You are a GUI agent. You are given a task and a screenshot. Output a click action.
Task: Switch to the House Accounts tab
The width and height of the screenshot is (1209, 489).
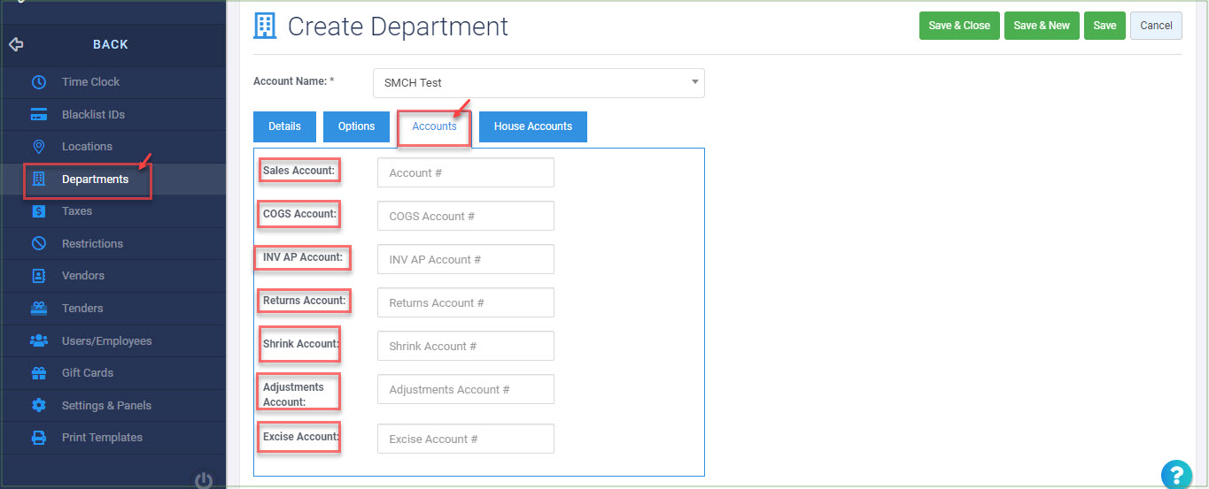(x=533, y=126)
